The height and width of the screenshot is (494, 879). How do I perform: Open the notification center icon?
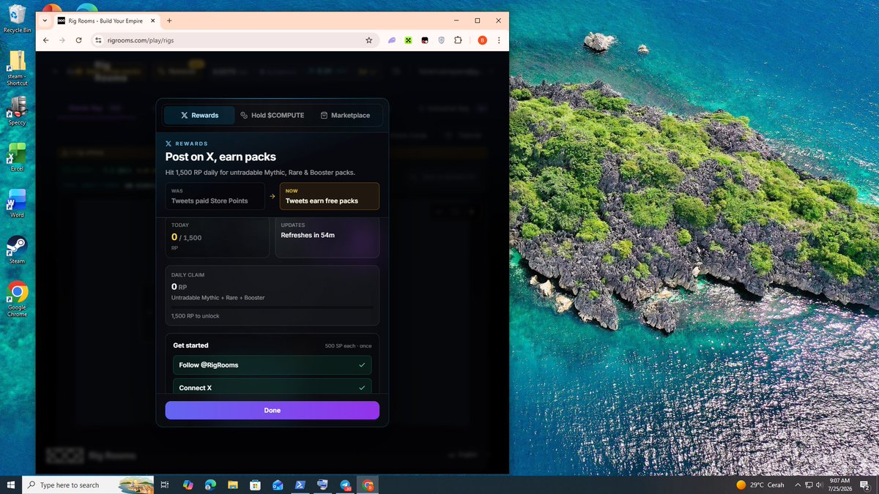[866, 484]
